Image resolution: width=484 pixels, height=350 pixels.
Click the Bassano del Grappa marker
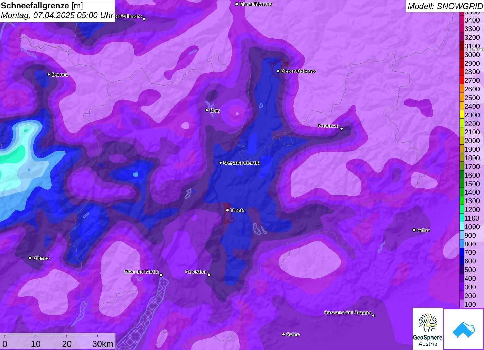tap(373, 315)
